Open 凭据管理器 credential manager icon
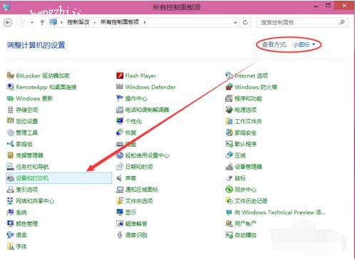Viewport: 355px width, 260px height. pos(10,155)
